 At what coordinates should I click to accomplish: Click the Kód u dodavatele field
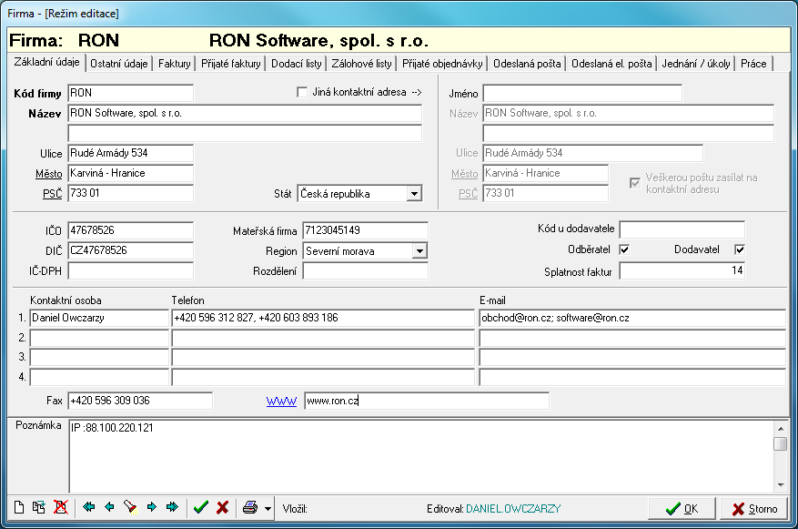(682, 229)
